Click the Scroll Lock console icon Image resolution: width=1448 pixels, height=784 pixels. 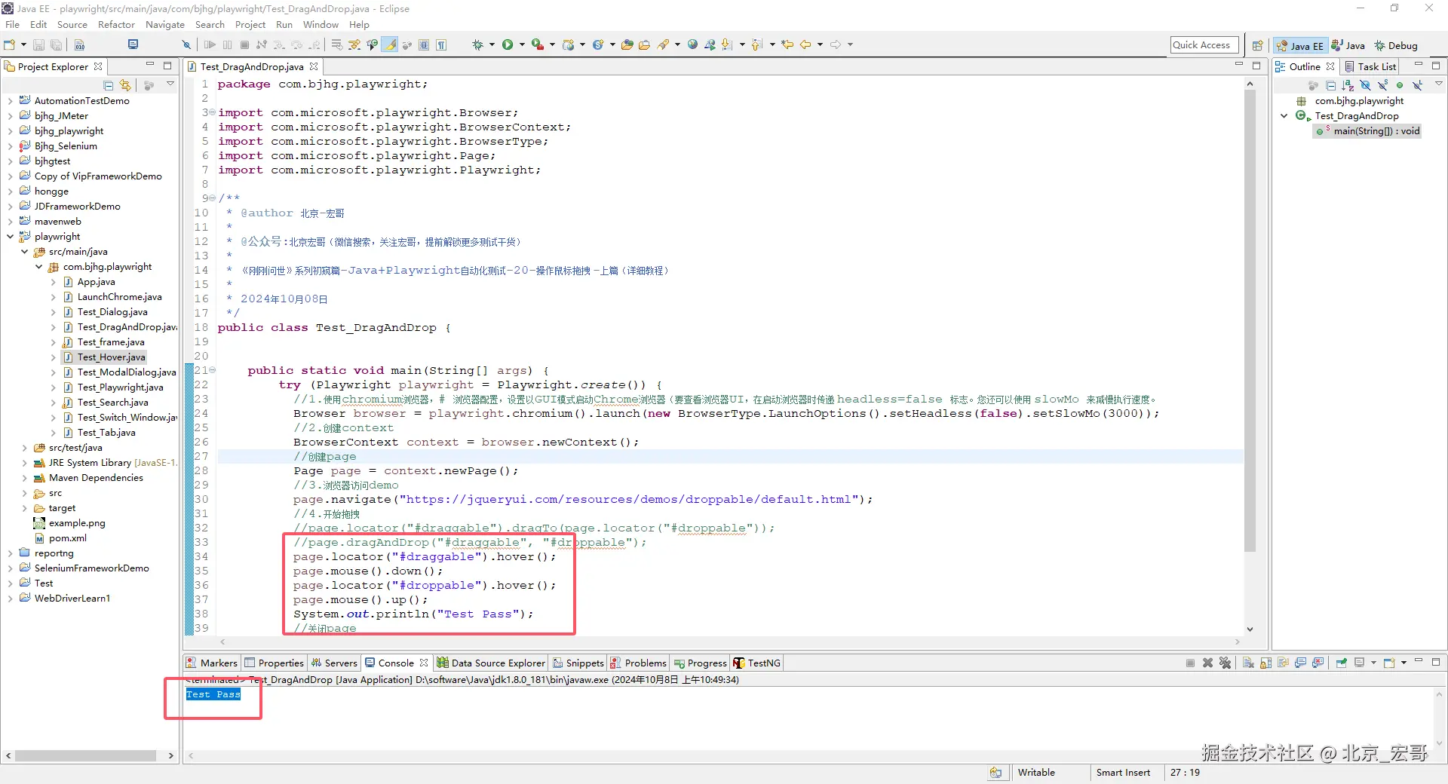pyautogui.click(x=1265, y=663)
